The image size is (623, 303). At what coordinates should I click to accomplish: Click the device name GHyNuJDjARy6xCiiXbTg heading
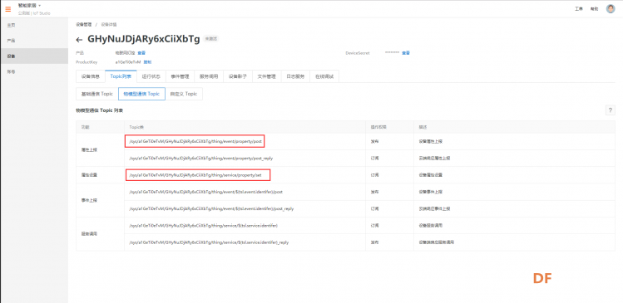point(143,39)
